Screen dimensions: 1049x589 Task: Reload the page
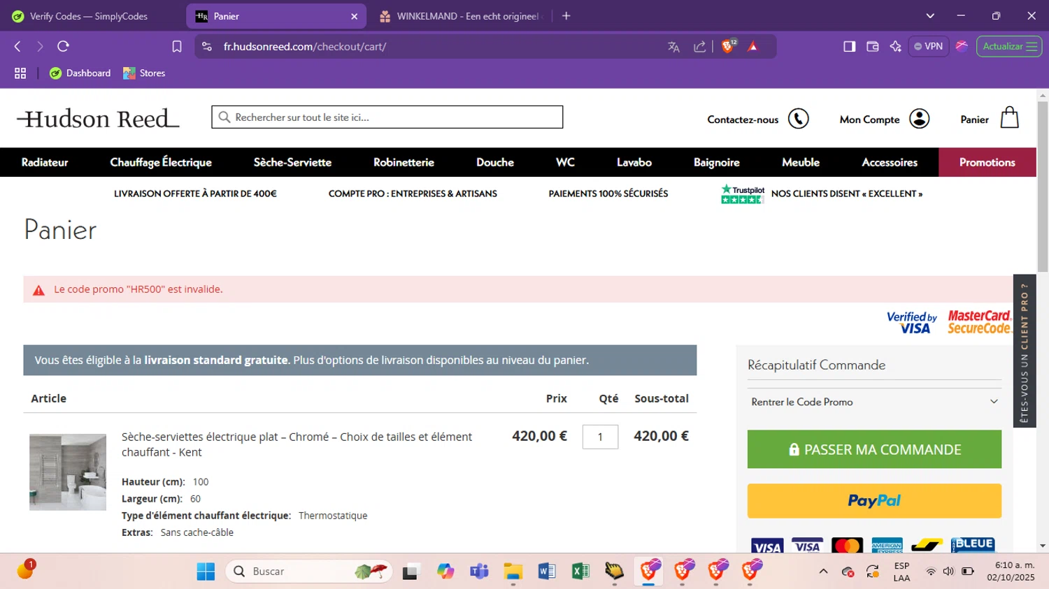pos(63,46)
